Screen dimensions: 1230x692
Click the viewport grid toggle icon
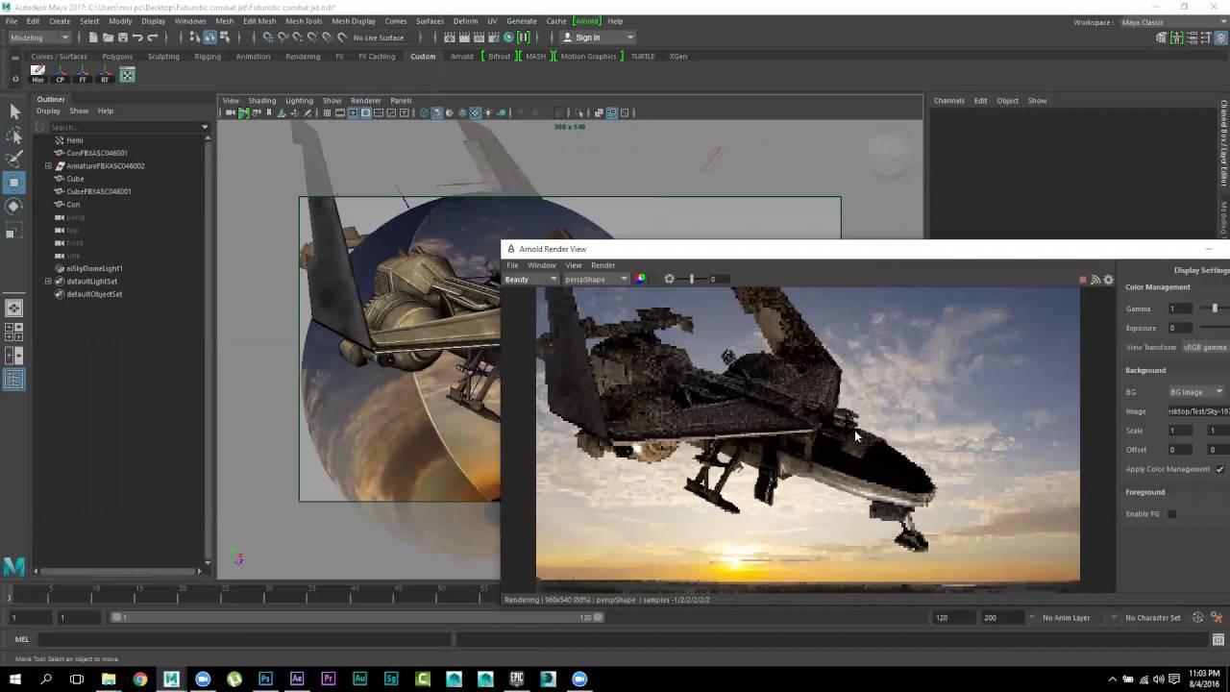coord(327,112)
